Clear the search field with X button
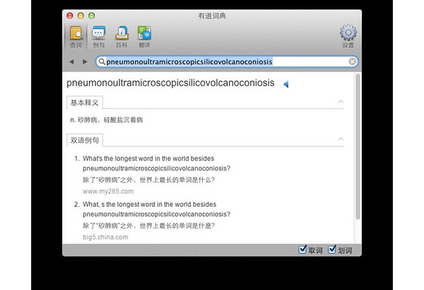 click(x=352, y=62)
